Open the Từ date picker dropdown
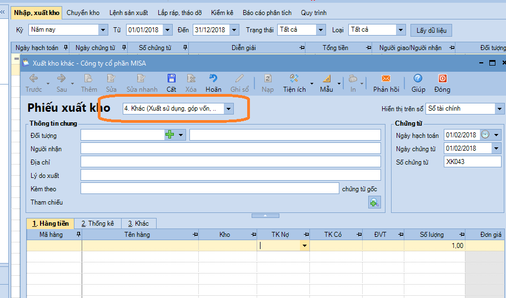This screenshot has height=298, width=506. [168, 29]
